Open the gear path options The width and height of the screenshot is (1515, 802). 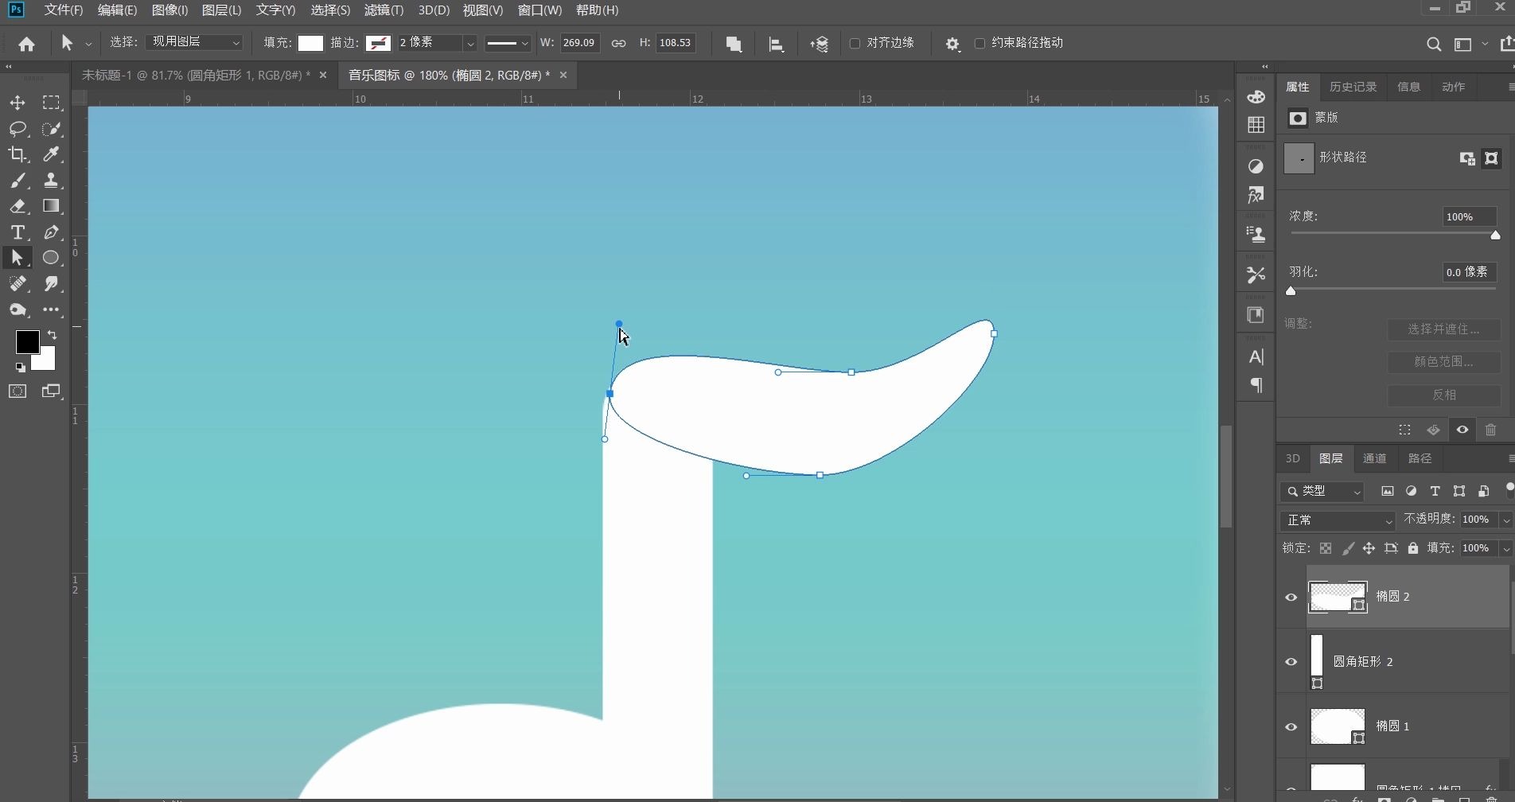952,44
